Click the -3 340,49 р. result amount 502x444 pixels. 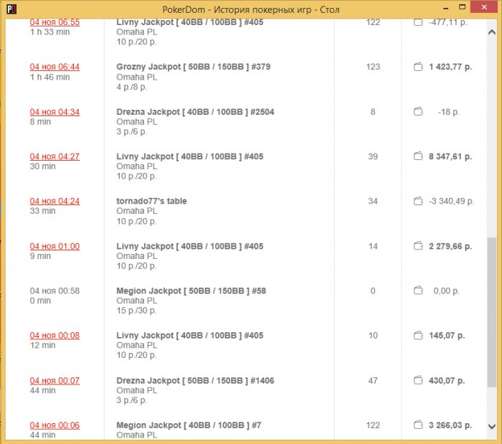click(x=451, y=201)
